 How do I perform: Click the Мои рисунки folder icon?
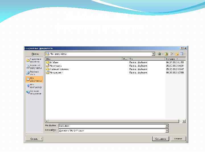pyautogui.click(x=48, y=73)
